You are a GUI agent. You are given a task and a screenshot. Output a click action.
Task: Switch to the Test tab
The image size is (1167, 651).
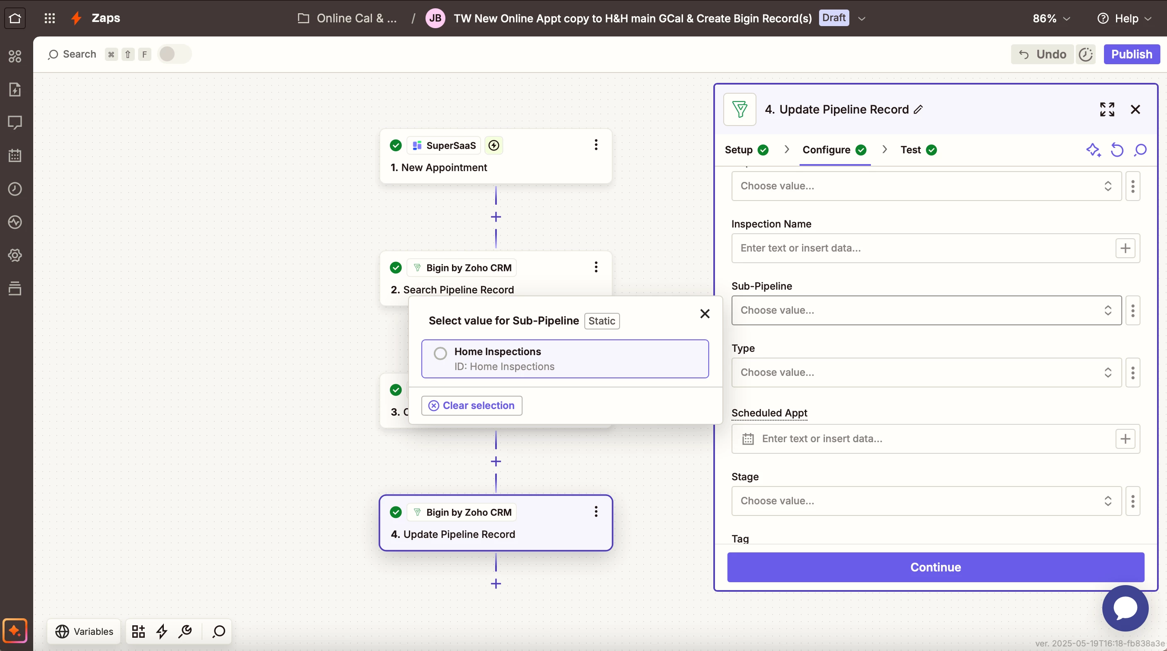918,150
